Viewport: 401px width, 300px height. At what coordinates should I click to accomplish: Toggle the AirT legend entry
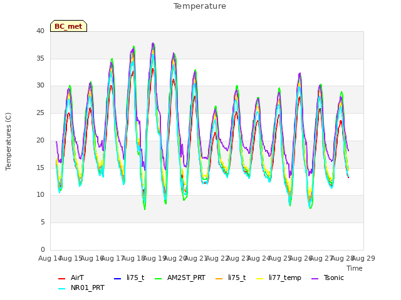71,277
